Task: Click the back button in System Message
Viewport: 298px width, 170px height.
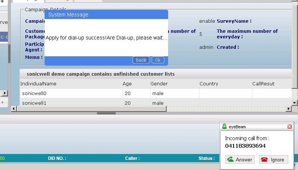Action: click(141, 60)
